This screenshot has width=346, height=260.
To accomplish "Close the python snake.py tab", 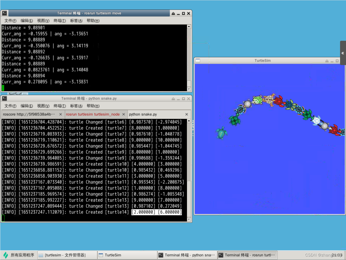I will pos(186,114).
